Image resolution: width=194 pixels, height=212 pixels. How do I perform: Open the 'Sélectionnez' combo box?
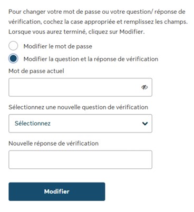click(x=80, y=124)
